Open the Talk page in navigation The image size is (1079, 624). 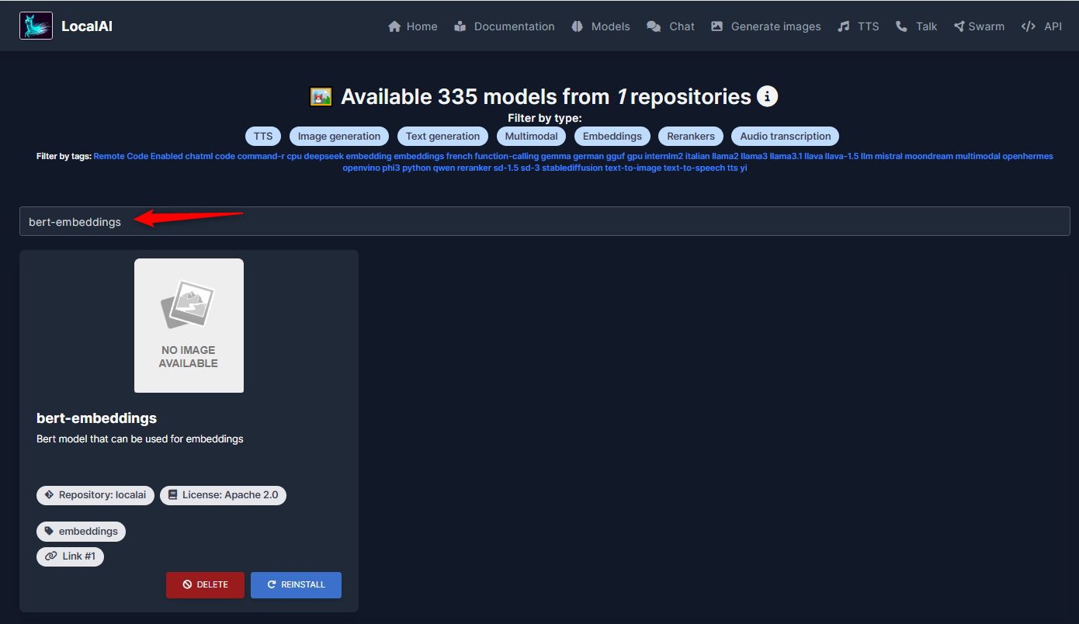pos(917,26)
